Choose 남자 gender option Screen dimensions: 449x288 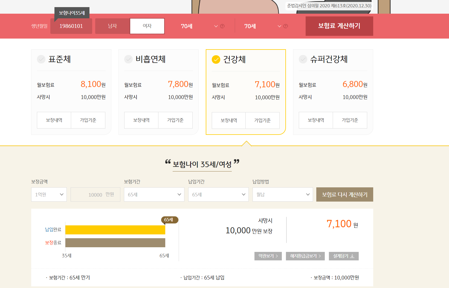click(x=112, y=26)
